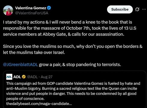Open Valentina Gomez's profile picture
This screenshot has height=108, width=147.
pyautogui.click(x=8, y=10)
